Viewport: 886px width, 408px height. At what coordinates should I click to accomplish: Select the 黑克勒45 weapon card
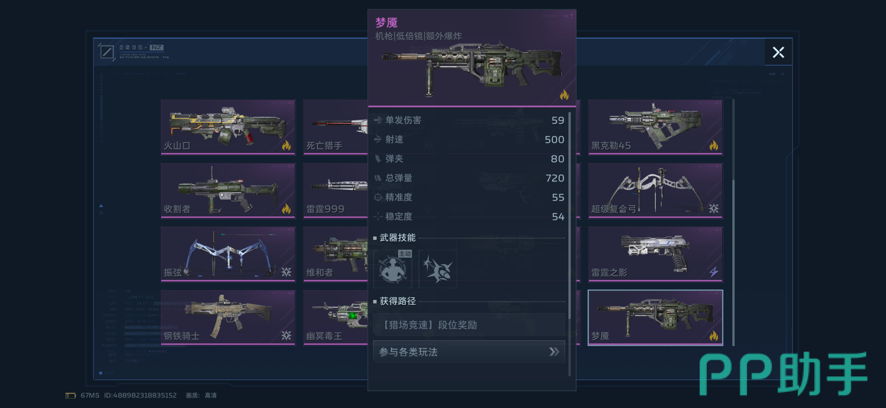tap(655, 127)
